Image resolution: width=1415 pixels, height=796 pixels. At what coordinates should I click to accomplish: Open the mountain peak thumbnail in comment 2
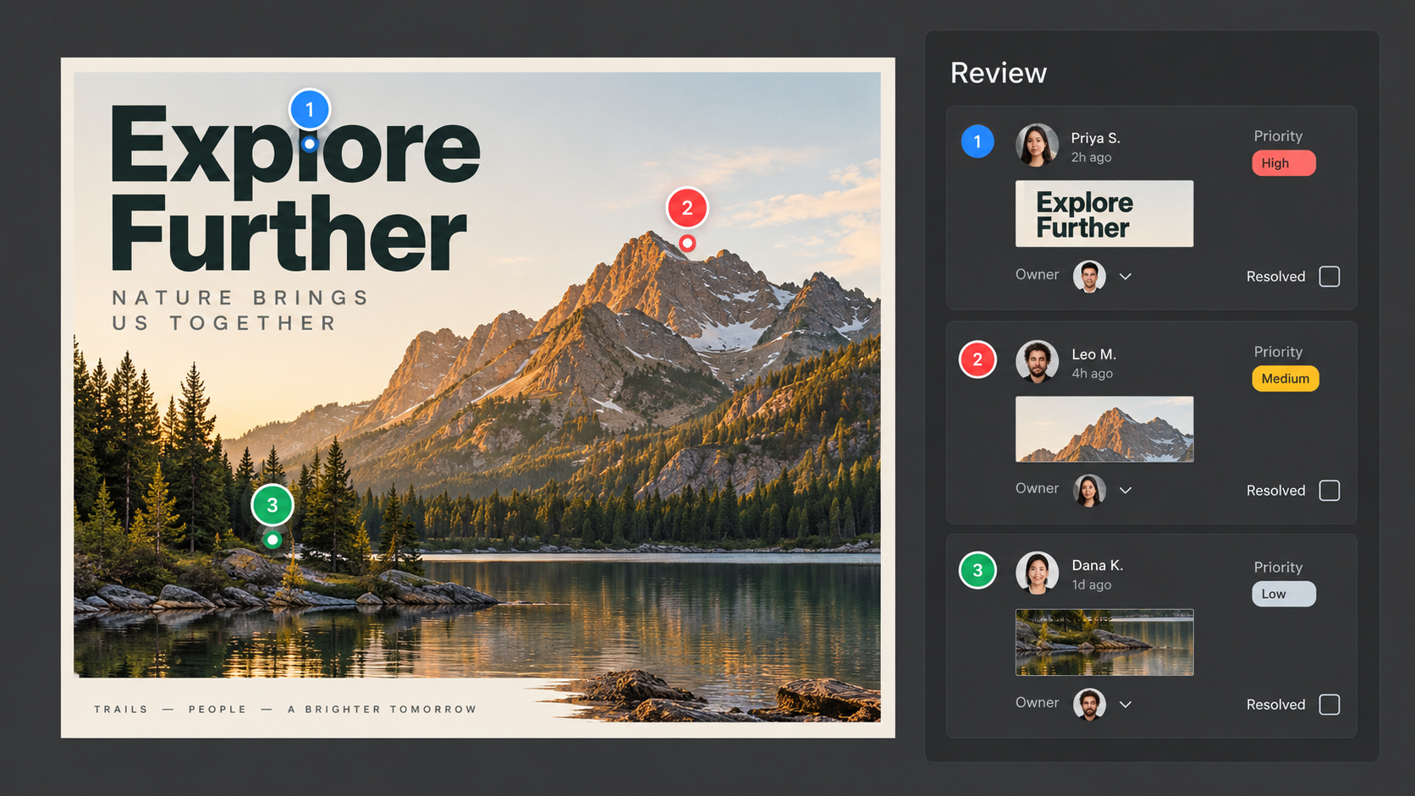click(x=1104, y=429)
